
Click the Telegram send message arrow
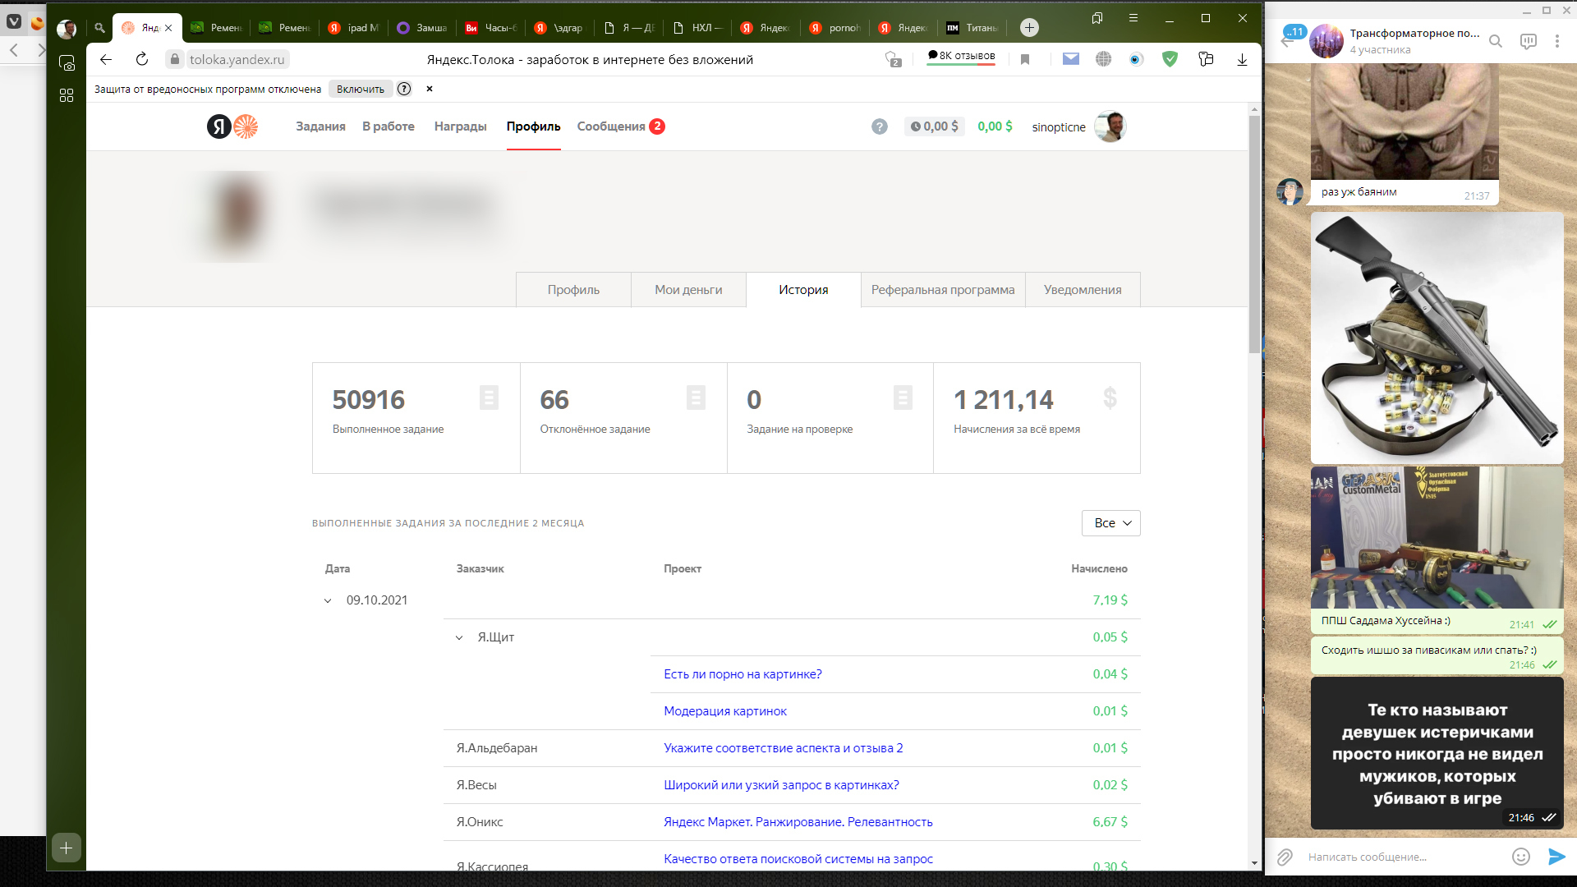coord(1556,857)
